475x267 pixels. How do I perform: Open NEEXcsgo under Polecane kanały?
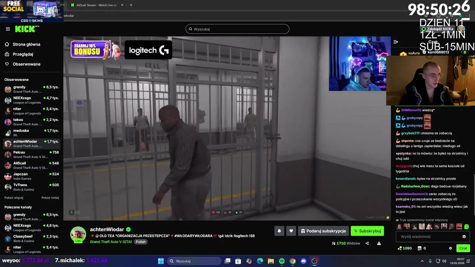pyautogui.click(x=32, y=228)
